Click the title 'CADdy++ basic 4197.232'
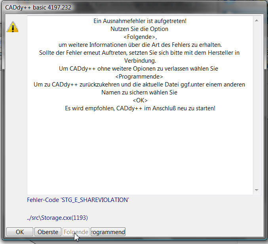Image resolution: width=268 pixels, height=244 pixels. 38,8
